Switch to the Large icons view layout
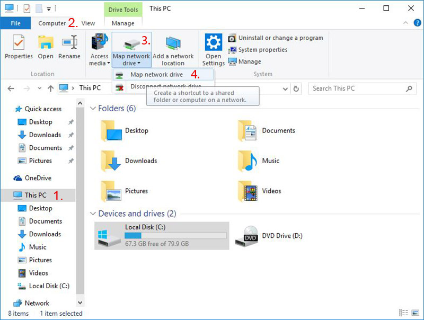This screenshot has height=320, width=424. pos(415,313)
